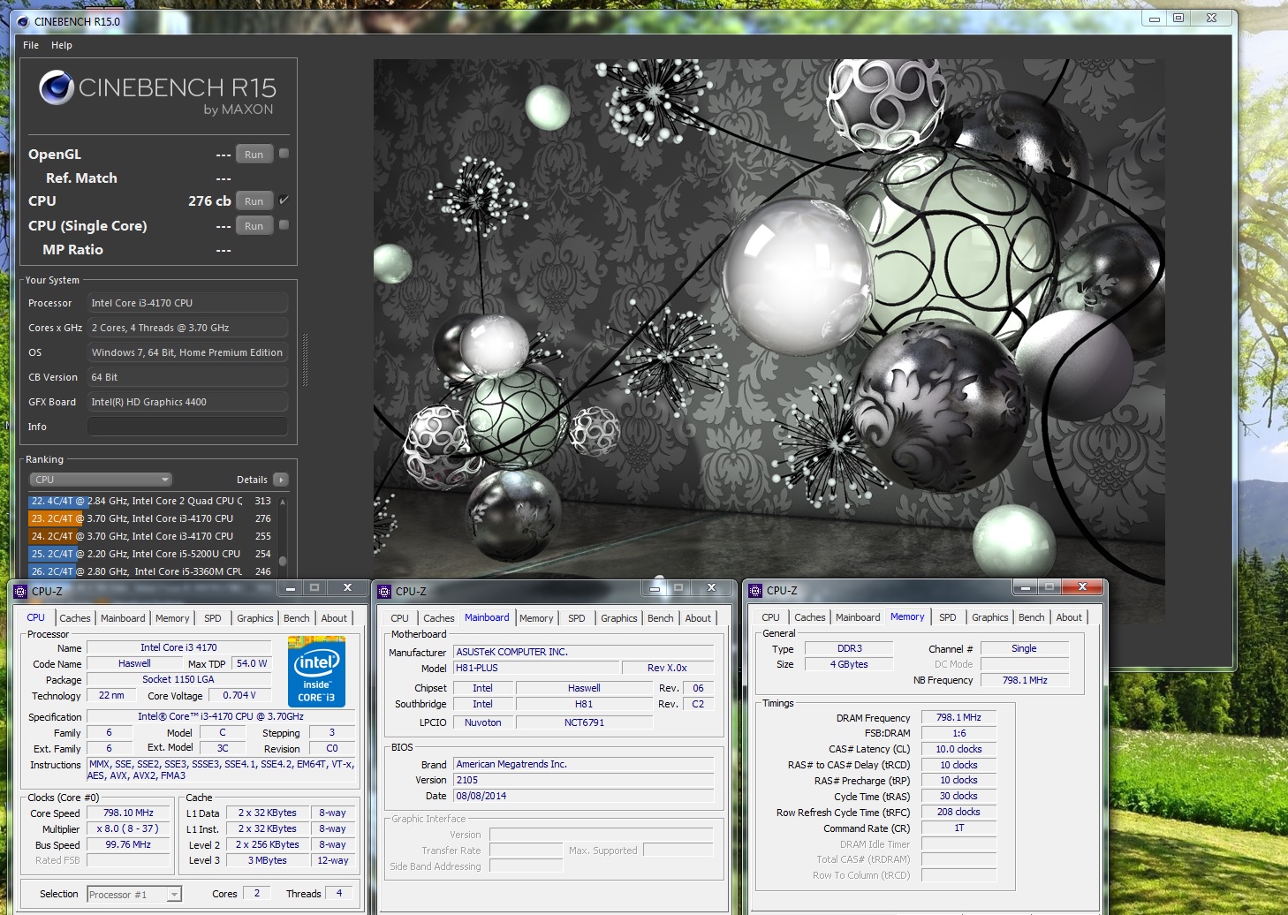Run the OpenGL benchmark

pos(254,155)
